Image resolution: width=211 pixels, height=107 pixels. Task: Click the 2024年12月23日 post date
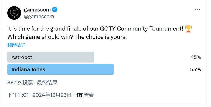click(52, 95)
